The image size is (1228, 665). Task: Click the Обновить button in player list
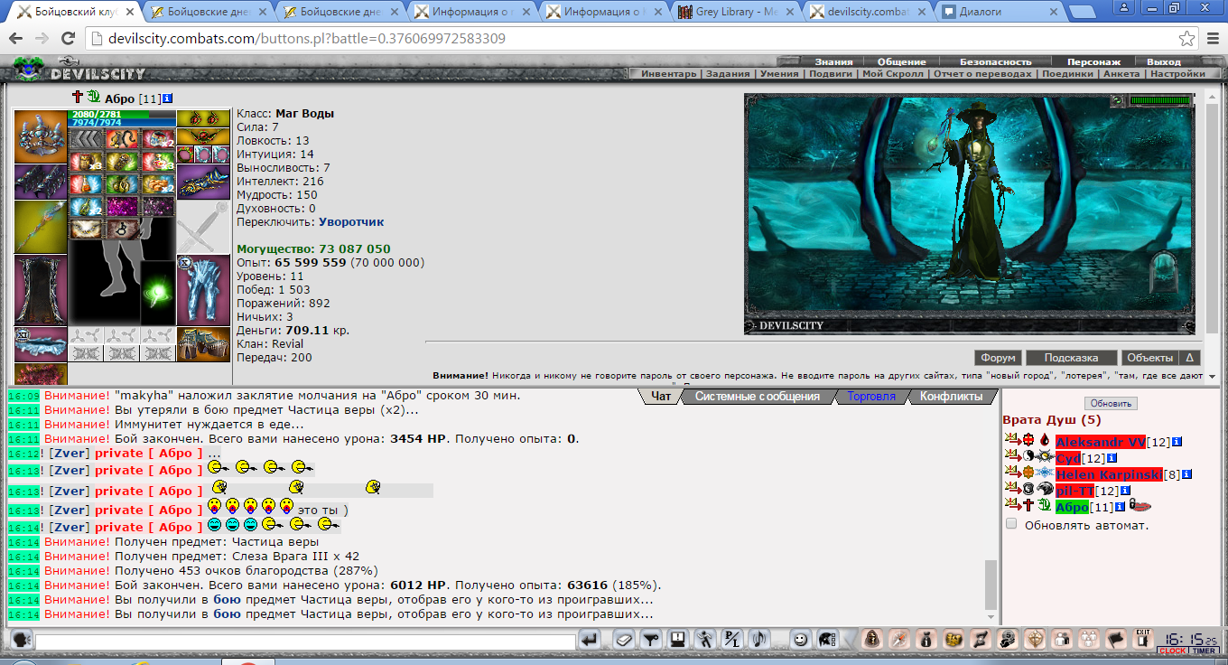[x=1111, y=404]
